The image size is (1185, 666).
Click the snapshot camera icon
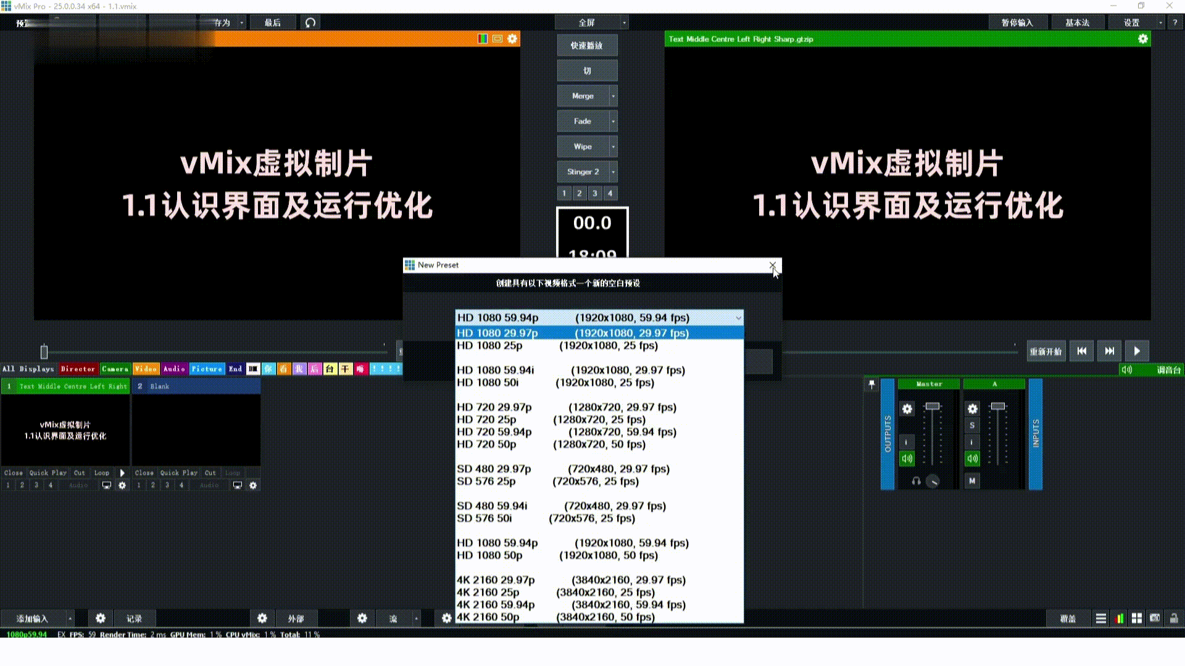point(1155,619)
